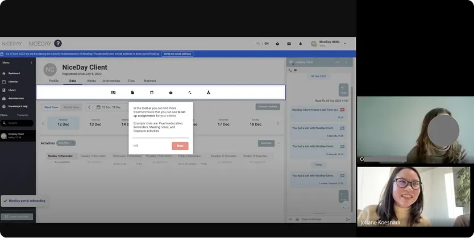The height and width of the screenshot is (238, 474).
Task: Open the Notes tab
Action: pos(92,81)
